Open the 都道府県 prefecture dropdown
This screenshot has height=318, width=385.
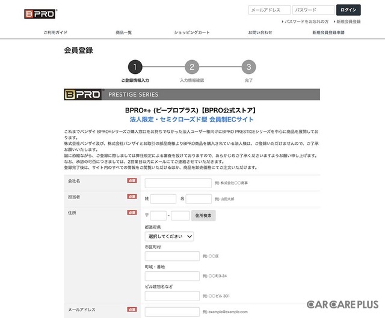[169, 236]
